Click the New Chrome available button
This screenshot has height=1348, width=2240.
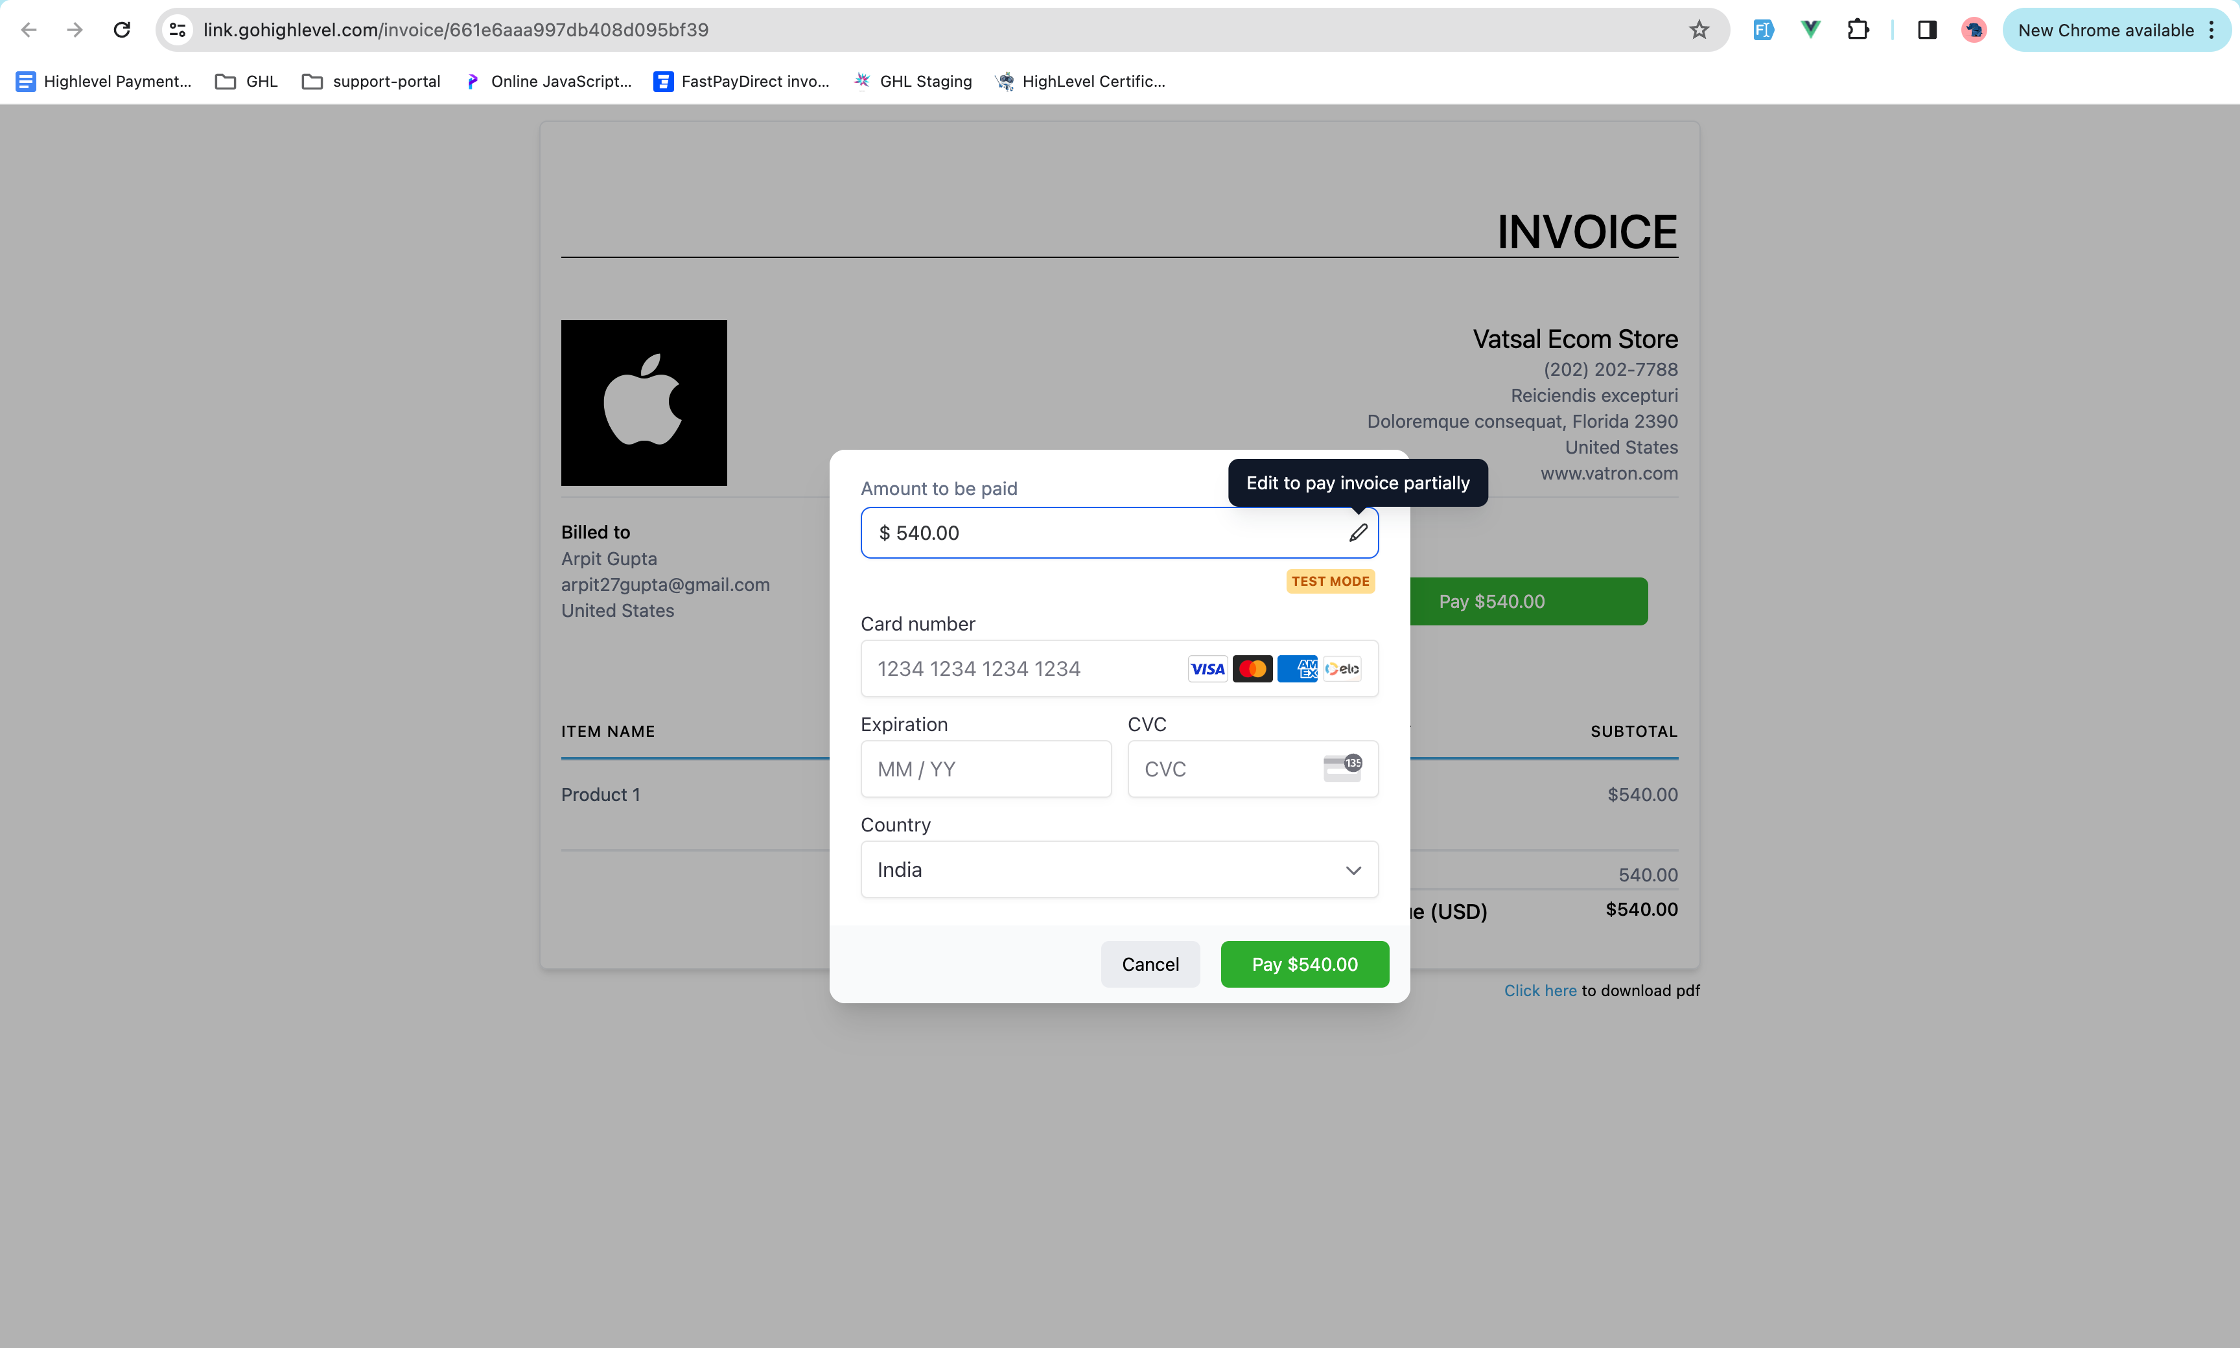point(2105,30)
